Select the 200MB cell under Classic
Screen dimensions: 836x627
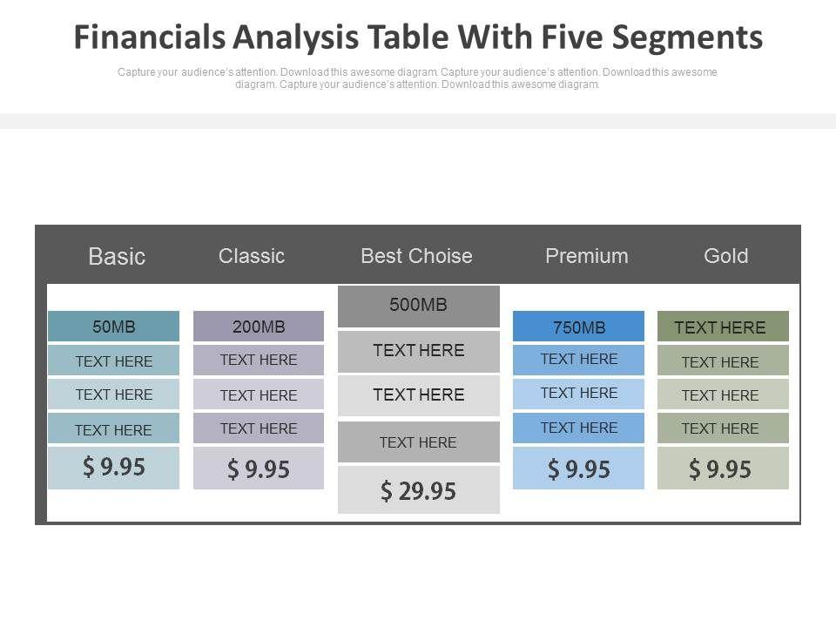coord(259,327)
